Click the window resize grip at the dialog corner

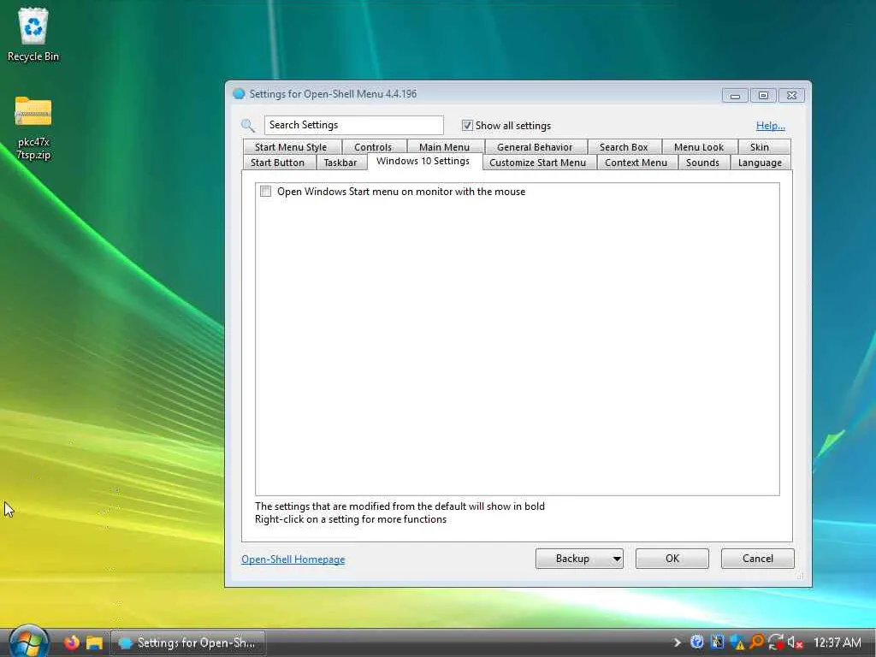[x=800, y=576]
